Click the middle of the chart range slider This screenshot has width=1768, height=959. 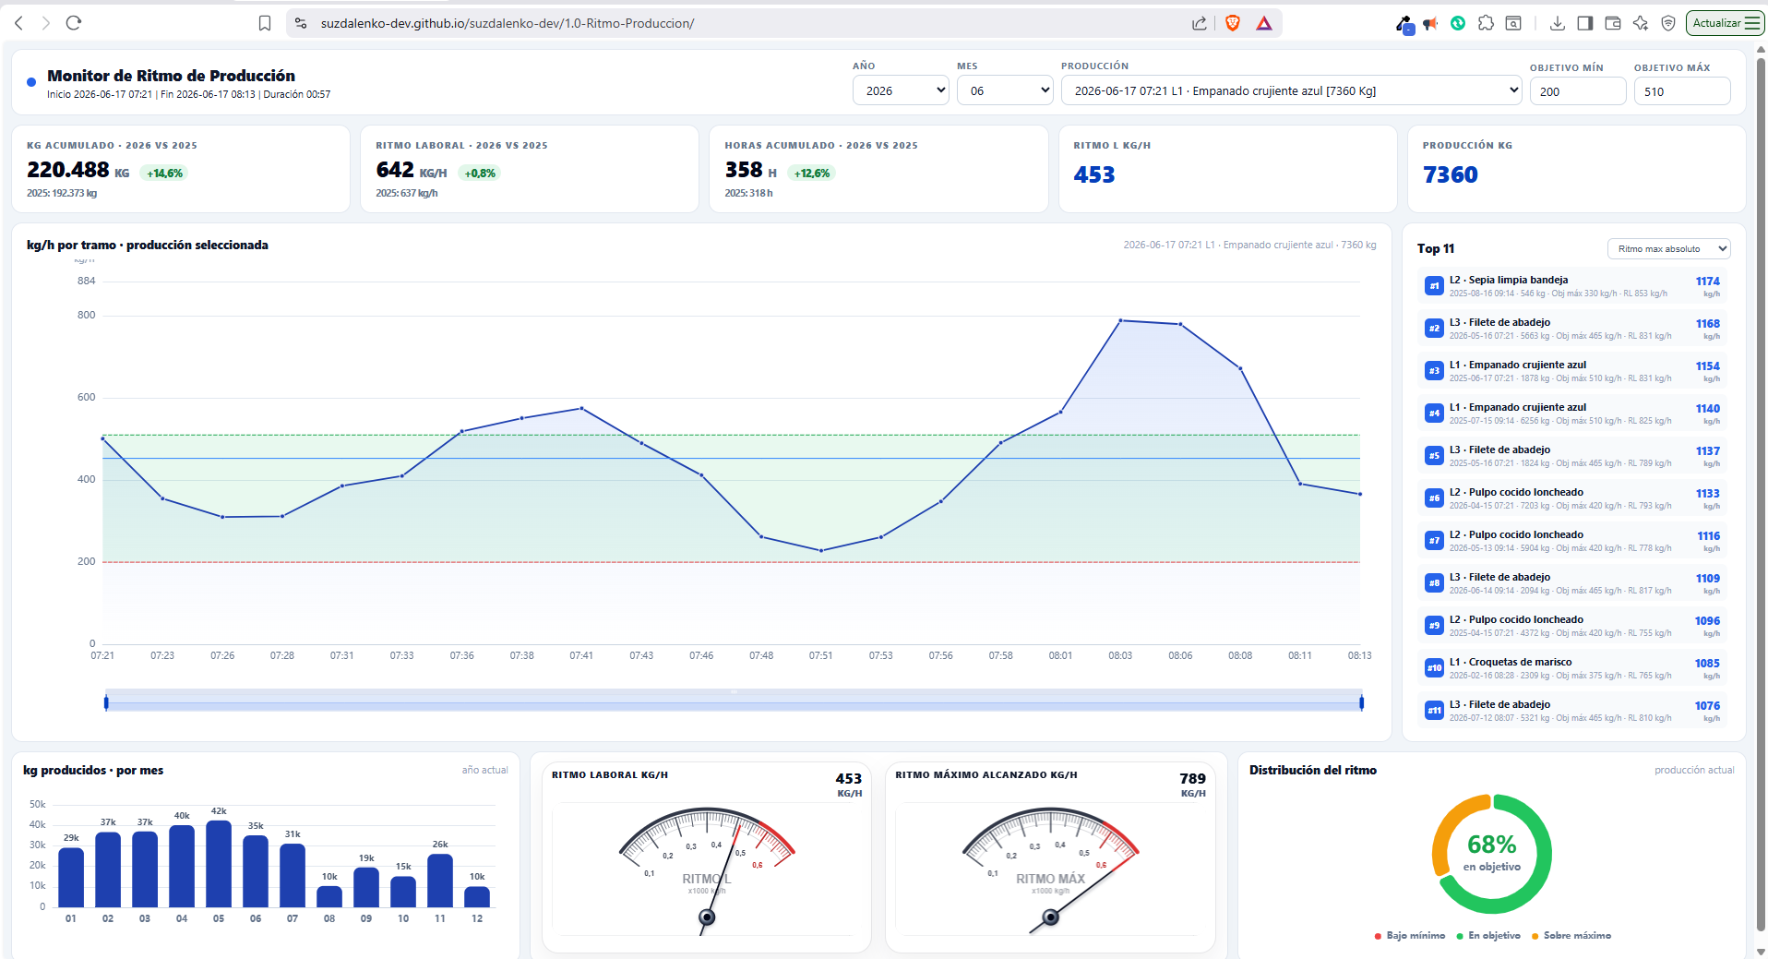pos(734,701)
